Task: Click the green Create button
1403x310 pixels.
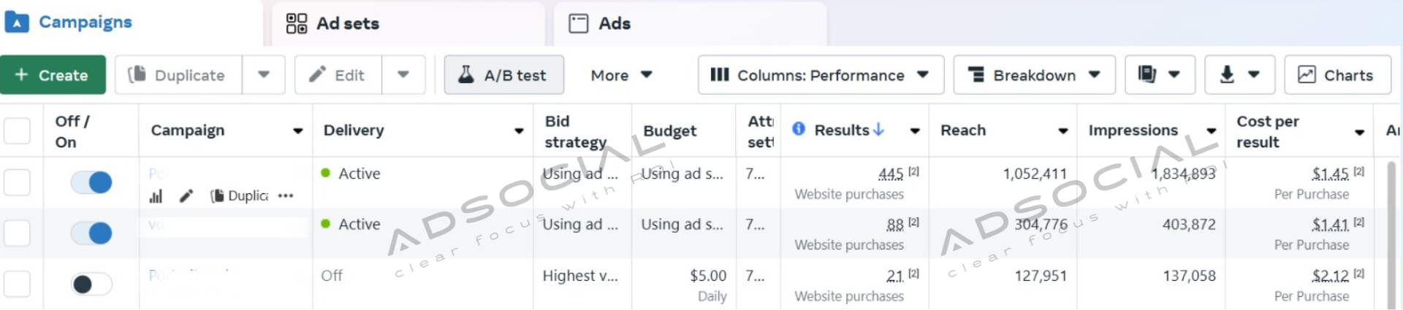Action: pyautogui.click(x=52, y=75)
